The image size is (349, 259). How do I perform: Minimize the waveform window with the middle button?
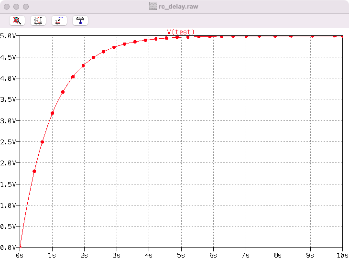pos(16,7)
